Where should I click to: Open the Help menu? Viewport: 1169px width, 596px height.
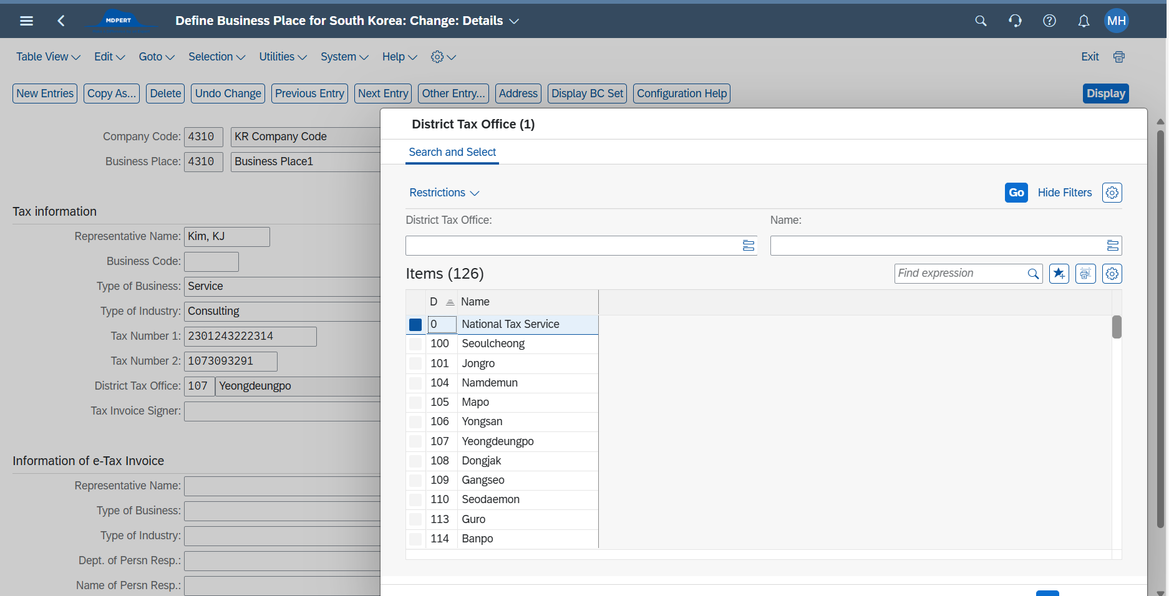(400, 57)
